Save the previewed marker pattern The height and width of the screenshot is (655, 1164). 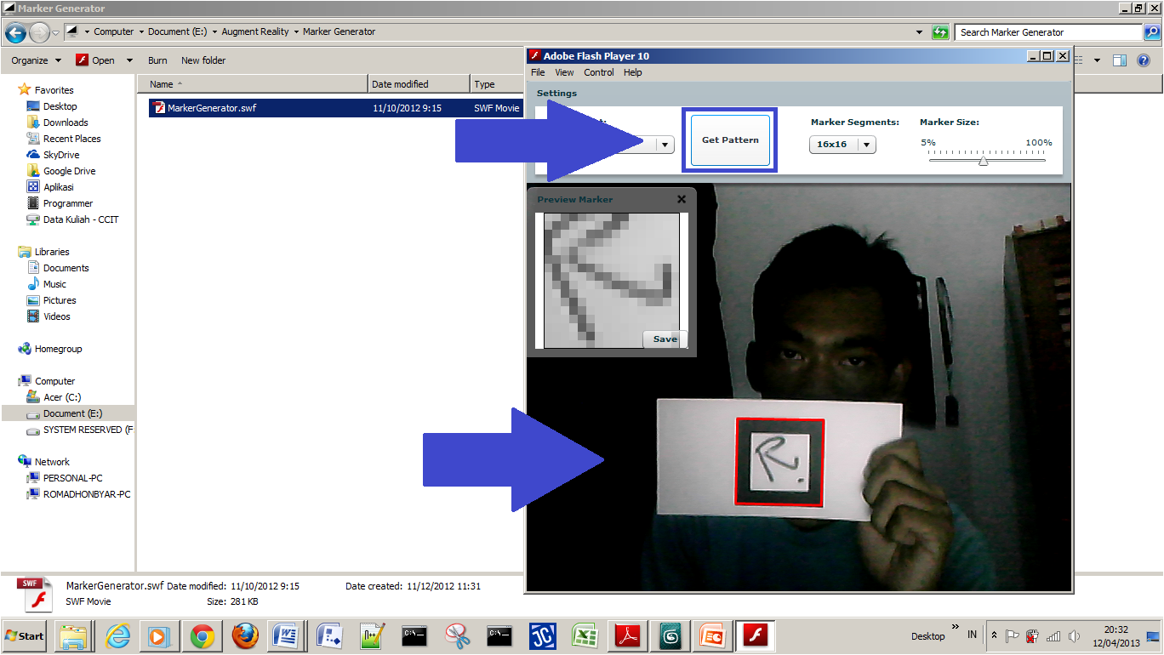664,339
